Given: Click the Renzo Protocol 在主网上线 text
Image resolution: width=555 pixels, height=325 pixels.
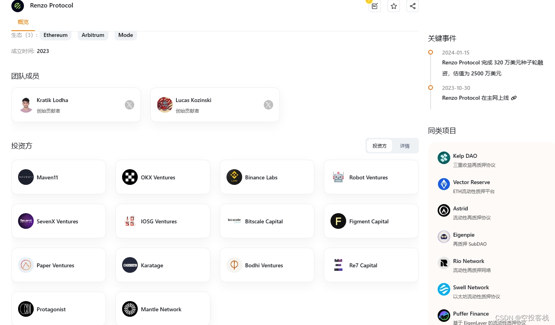Looking at the screenshot, I should click(x=476, y=98).
